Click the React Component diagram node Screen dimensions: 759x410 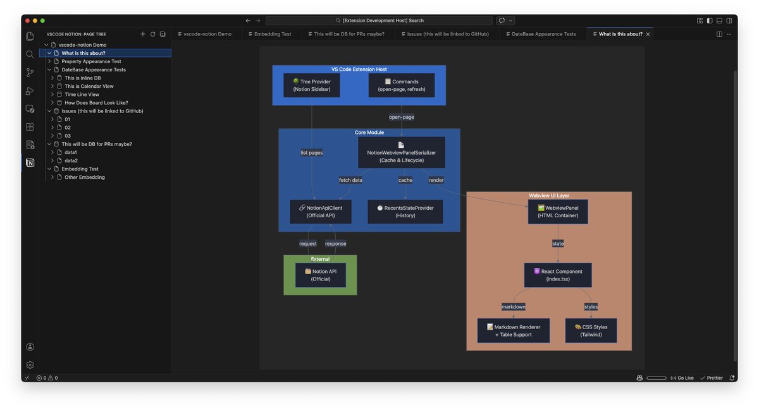tap(558, 275)
